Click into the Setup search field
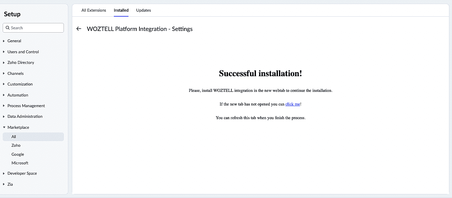 (x=33, y=28)
